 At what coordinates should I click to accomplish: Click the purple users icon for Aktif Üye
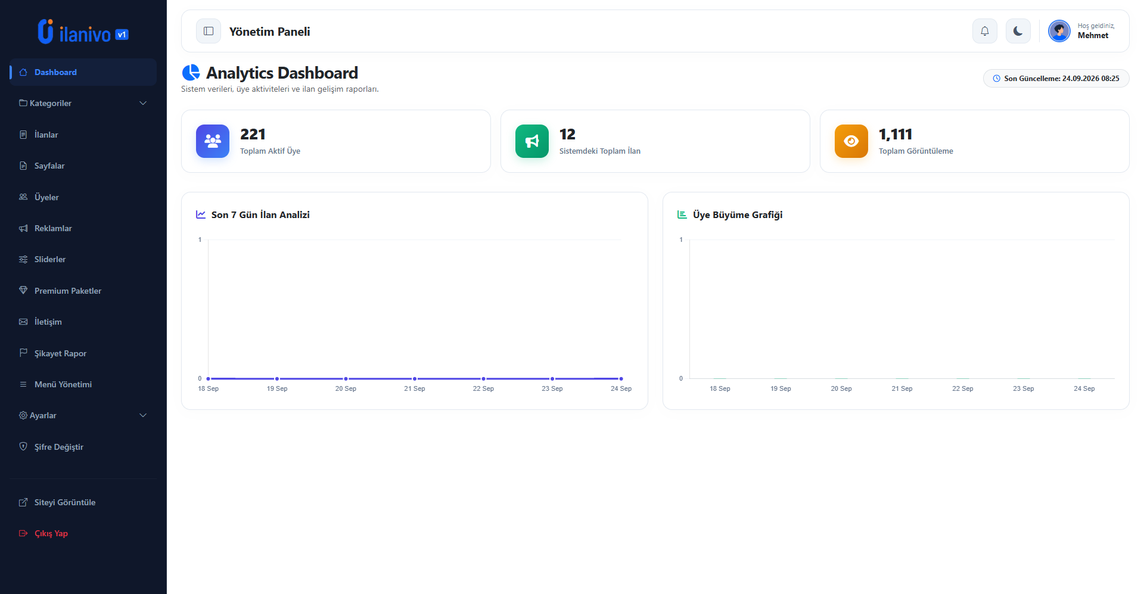[213, 141]
